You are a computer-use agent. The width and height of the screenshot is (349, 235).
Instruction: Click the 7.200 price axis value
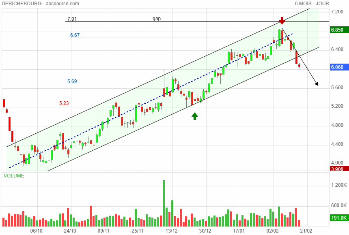click(337, 12)
